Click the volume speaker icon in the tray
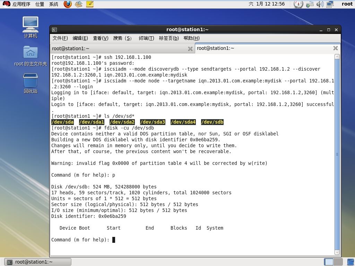 (320, 4)
